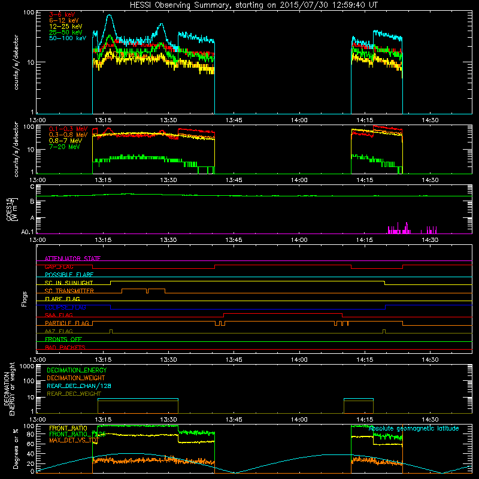This screenshot has width=479, height=479.
Task: Click the 7-20 MeV legend label
Action: 65,147
